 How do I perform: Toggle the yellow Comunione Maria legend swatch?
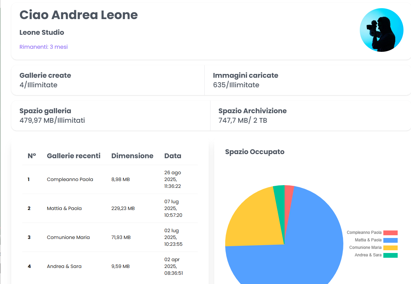point(390,248)
